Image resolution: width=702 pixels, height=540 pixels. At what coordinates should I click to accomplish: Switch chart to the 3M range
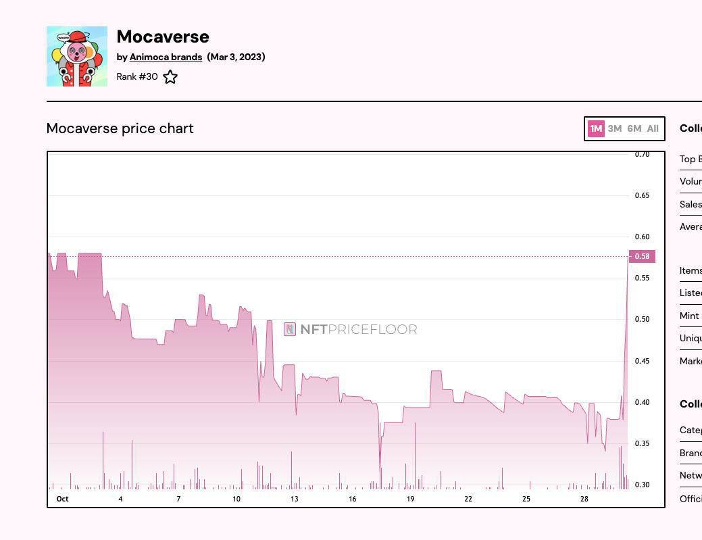coord(615,128)
